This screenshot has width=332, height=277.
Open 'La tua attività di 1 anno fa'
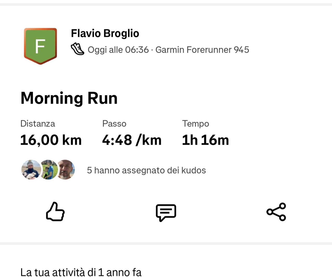click(81, 272)
